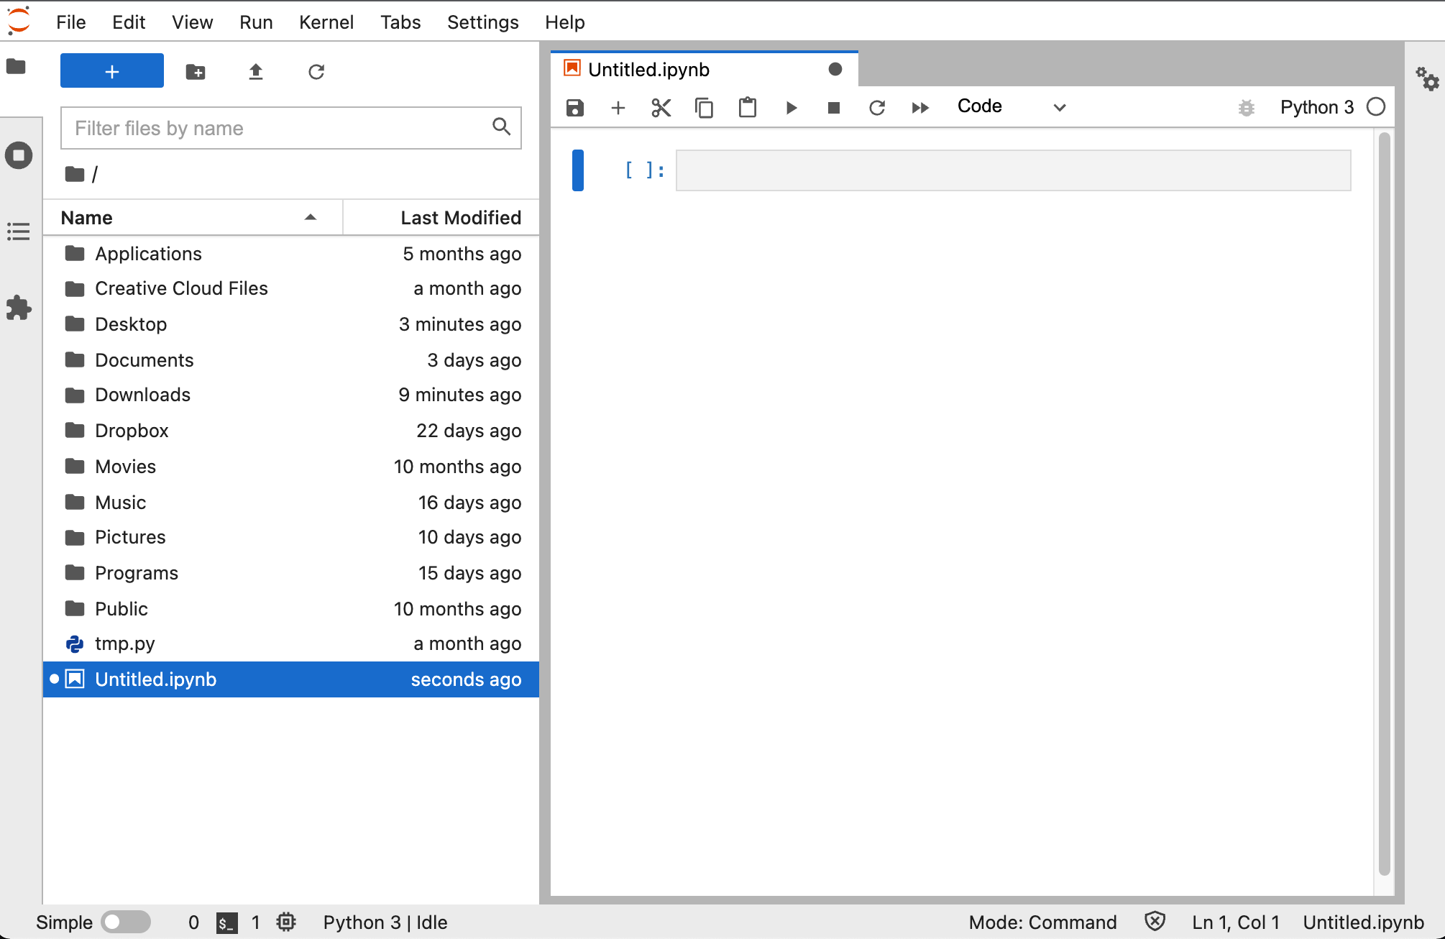Image resolution: width=1445 pixels, height=939 pixels.
Task: Upload files using the upload arrow icon
Action: (256, 71)
